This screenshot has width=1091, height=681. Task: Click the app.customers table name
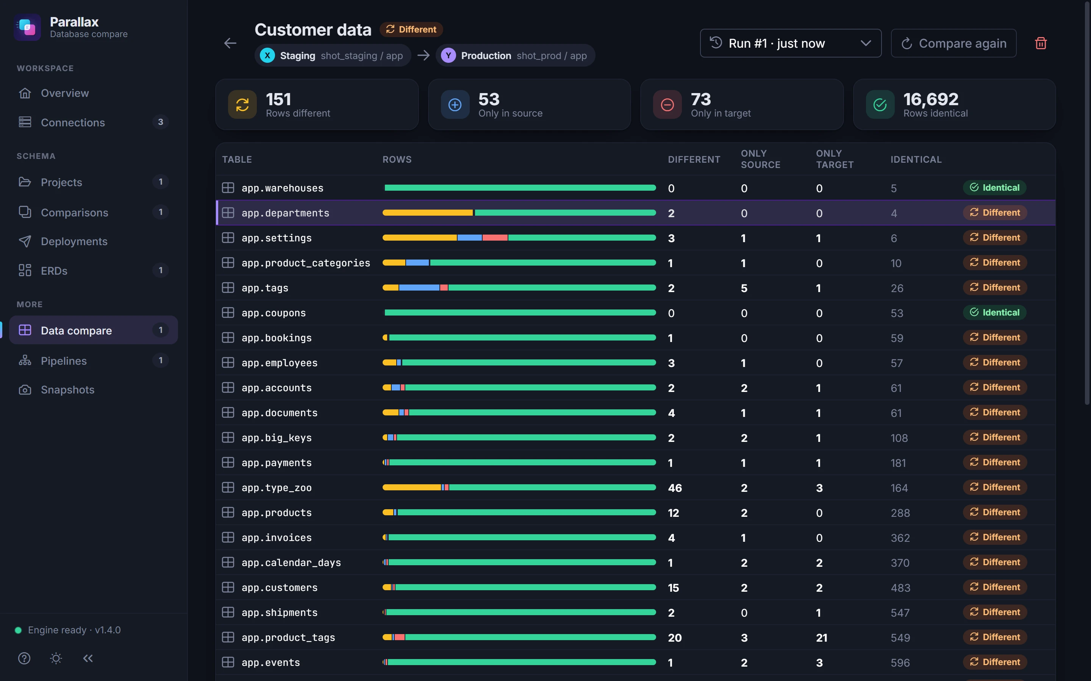pyautogui.click(x=280, y=588)
